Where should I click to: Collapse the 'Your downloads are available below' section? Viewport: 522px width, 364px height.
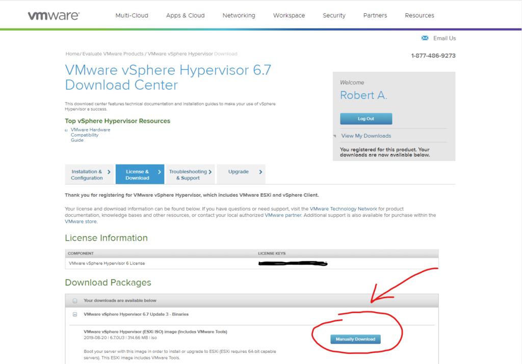[x=75, y=301]
